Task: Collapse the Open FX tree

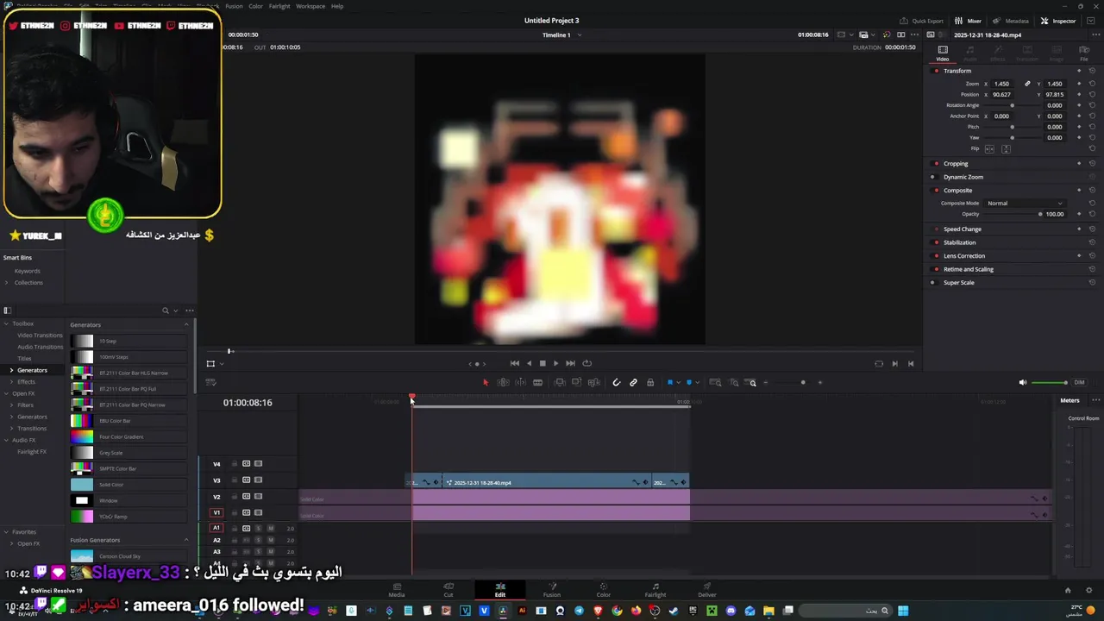Action: 6,393
